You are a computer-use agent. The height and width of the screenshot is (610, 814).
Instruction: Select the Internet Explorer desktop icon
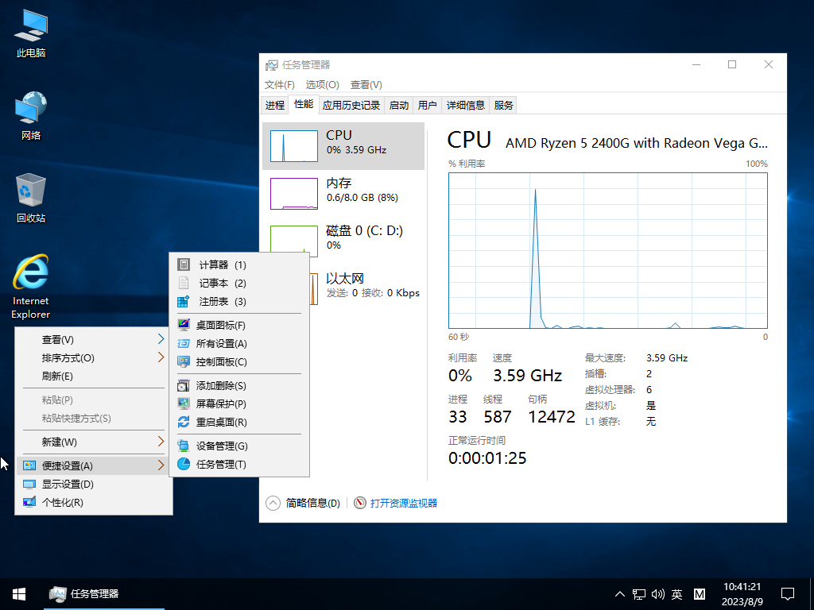[31, 286]
